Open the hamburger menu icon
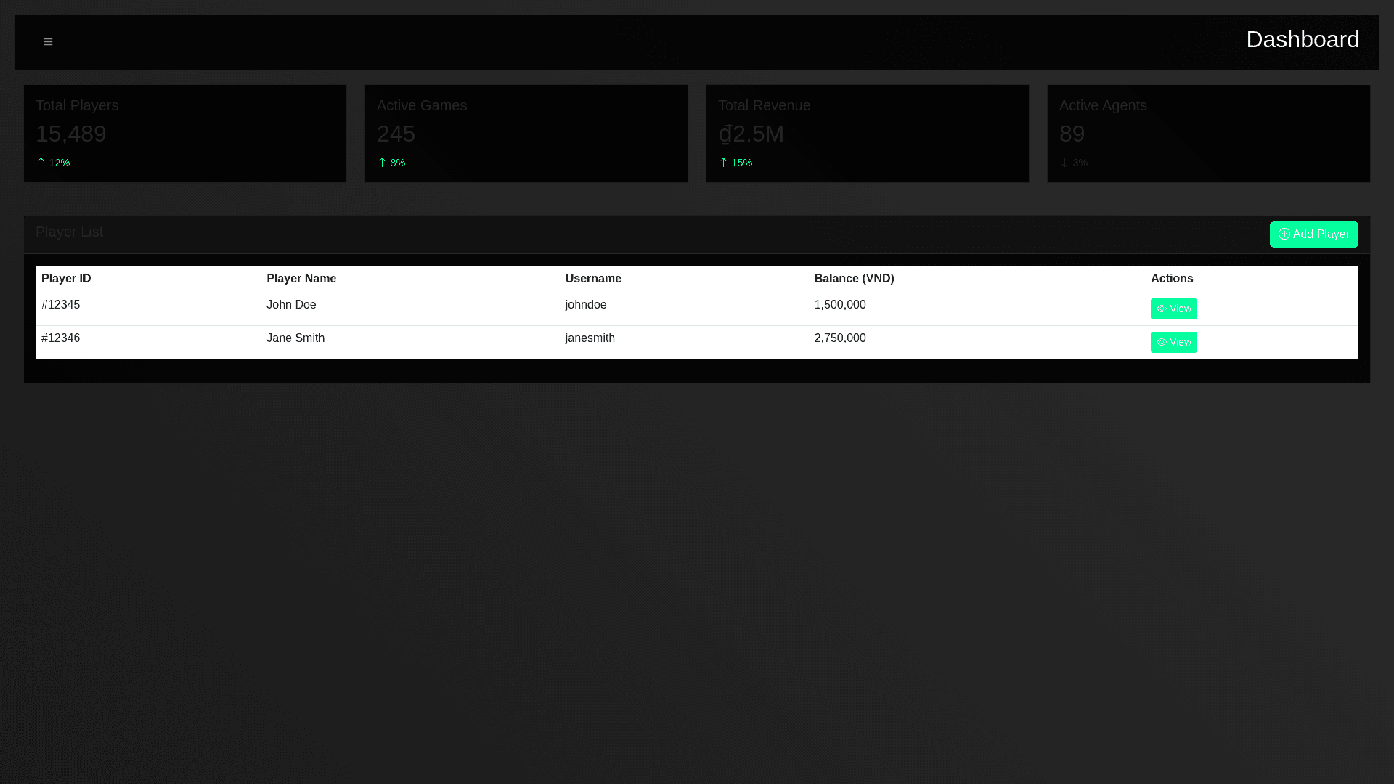1394x784 pixels. point(48,42)
